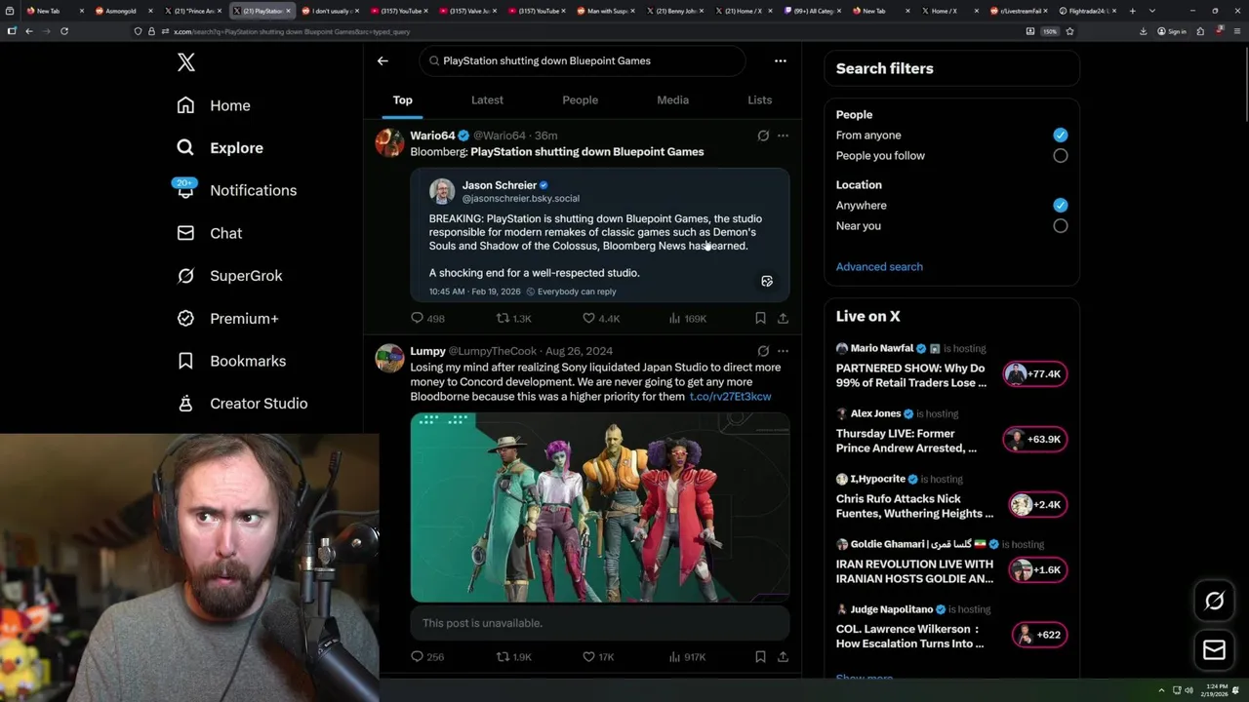Join Goldie Ghamari live +1.6K button
The image size is (1249, 702).
[x=1038, y=570]
